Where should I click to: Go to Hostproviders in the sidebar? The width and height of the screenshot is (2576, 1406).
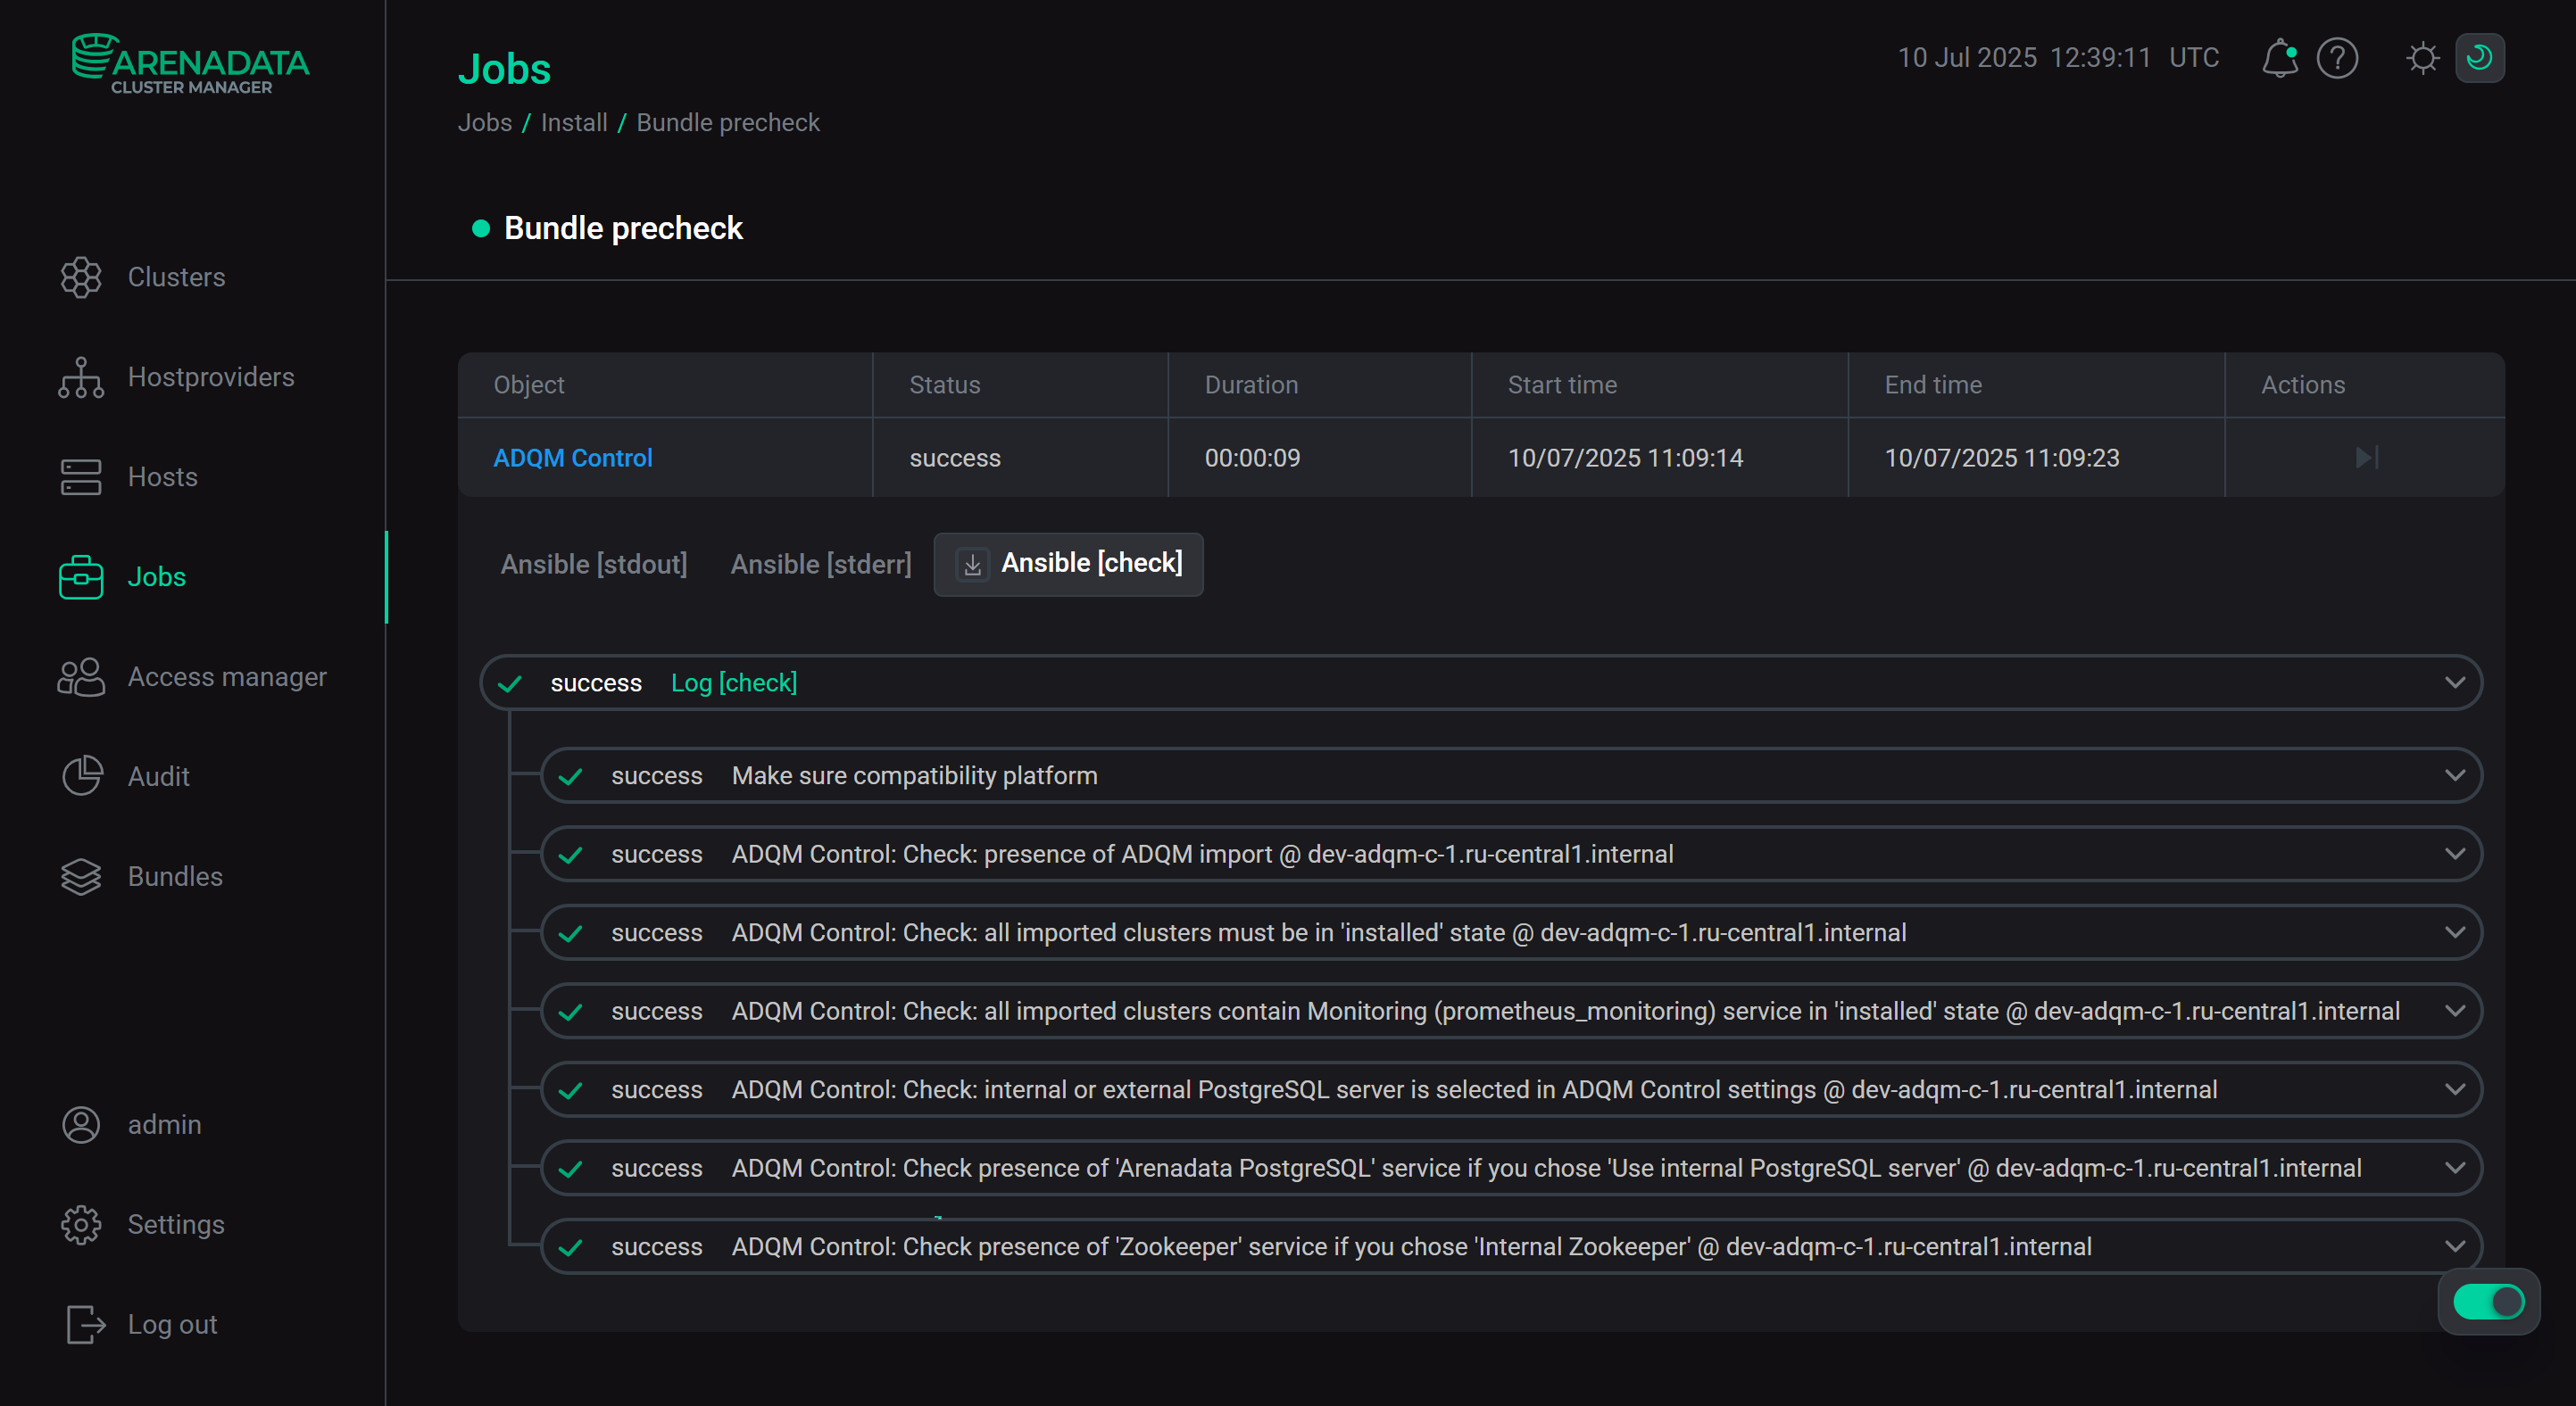click(x=210, y=376)
